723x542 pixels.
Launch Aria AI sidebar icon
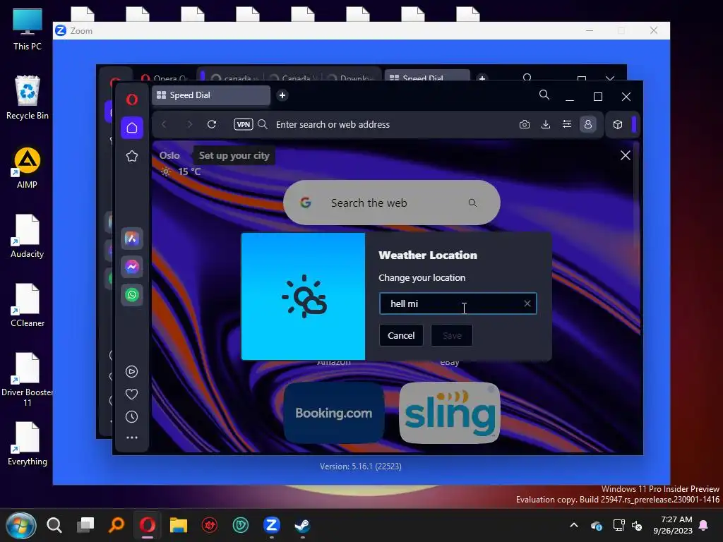pyautogui.click(x=132, y=239)
